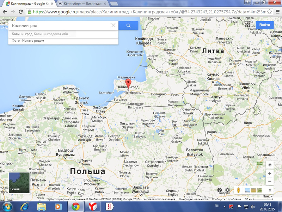Open Условия использования link

point(159,199)
